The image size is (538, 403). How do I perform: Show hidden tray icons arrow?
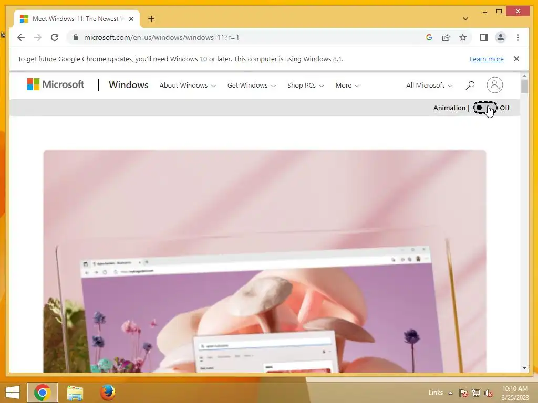pos(450,393)
